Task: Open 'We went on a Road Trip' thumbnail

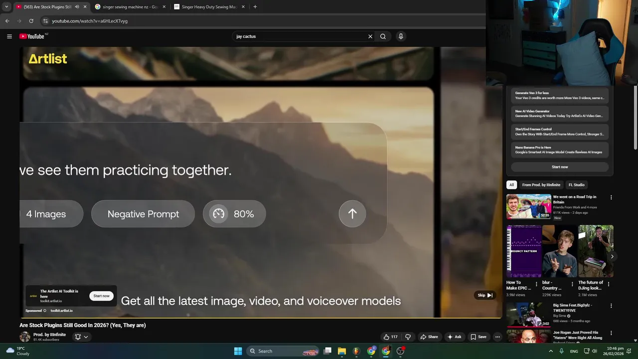Action: (529, 206)
